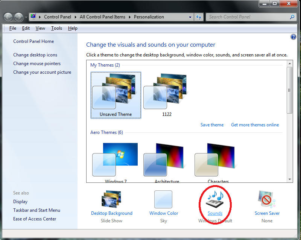The height and width of the screenshot is (240, 301).
Task: Click the blue help question mark icon
Action: [293, 37]
